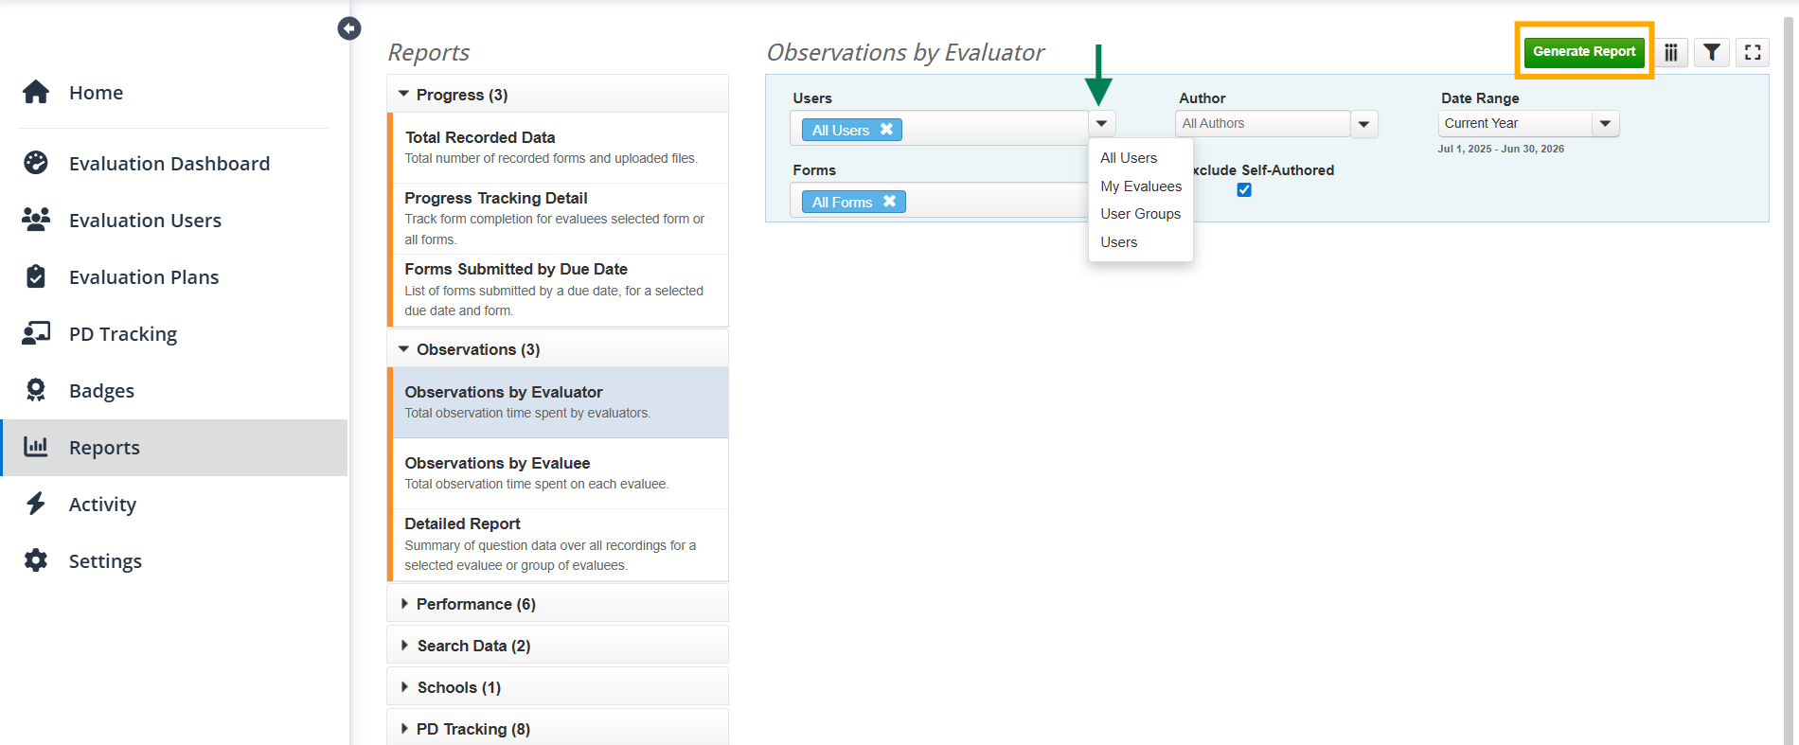This screenshot has width=1799, height=745.
Task: Select User Groups in the dropdown list
Action: click(1141, 214)
